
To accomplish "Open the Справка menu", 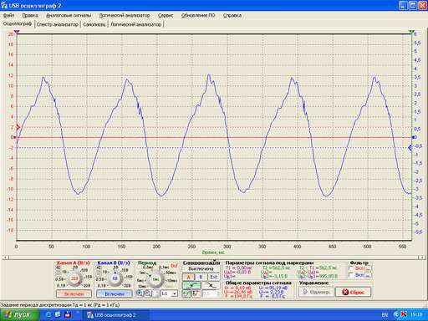I will pyautogui.click(x=232, y=15).
